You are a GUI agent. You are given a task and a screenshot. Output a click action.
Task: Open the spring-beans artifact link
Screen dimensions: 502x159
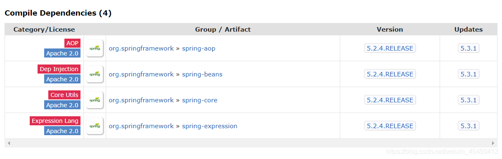202,74
